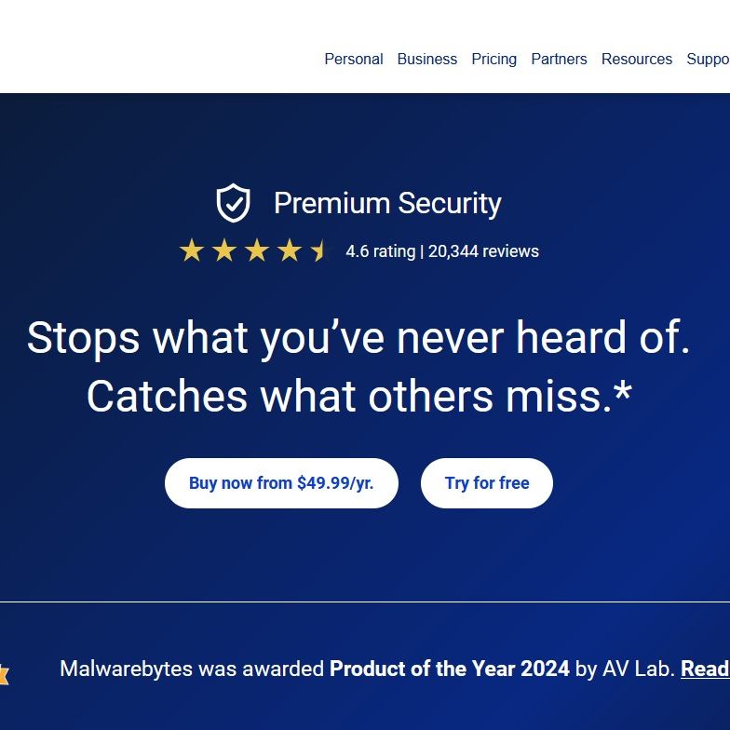Click the award badge icon beside Malwarebytes

click(x=4, y=673)
